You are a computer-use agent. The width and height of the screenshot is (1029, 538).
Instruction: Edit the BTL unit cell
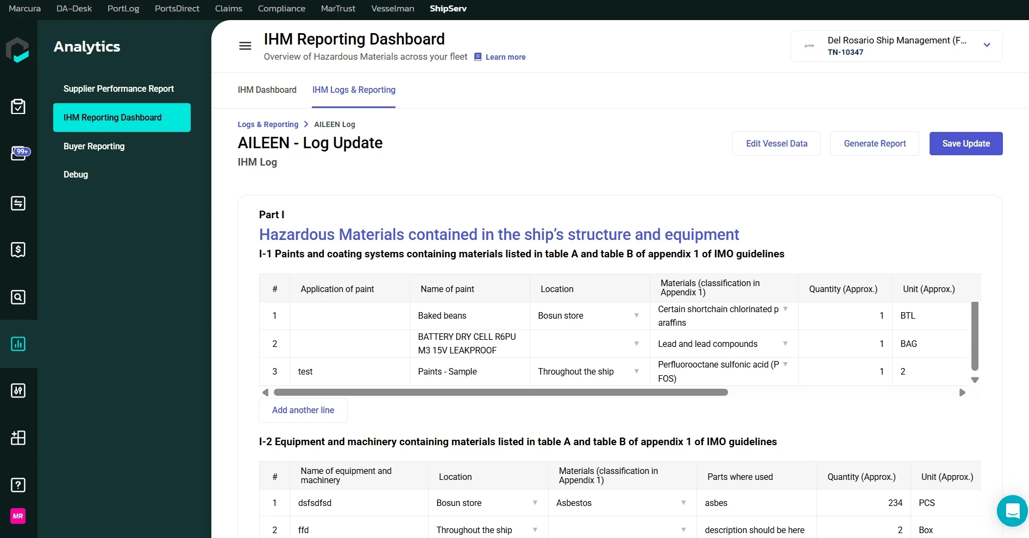931,315
